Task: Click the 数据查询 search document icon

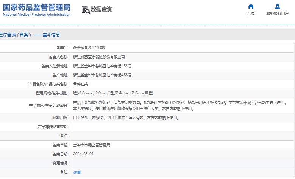Action: coord(86,10)
